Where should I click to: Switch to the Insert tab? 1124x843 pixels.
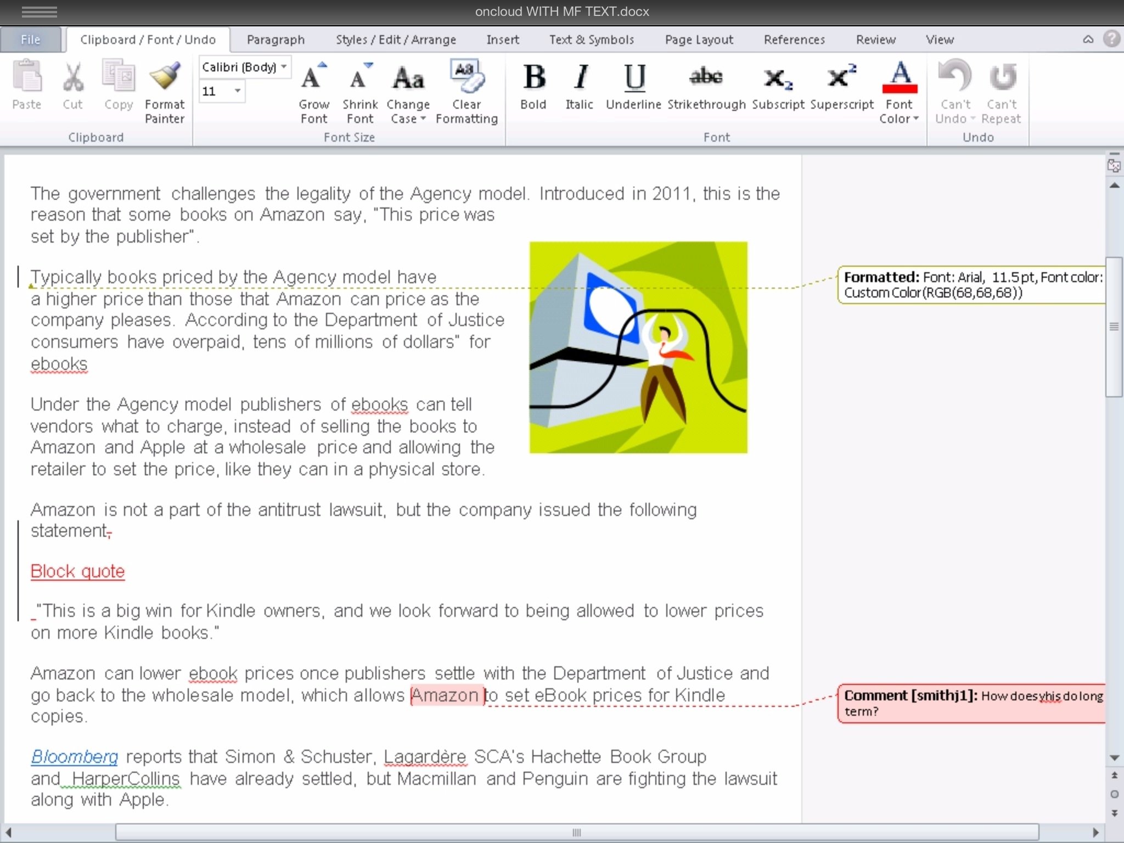click(x=502, y=40)
